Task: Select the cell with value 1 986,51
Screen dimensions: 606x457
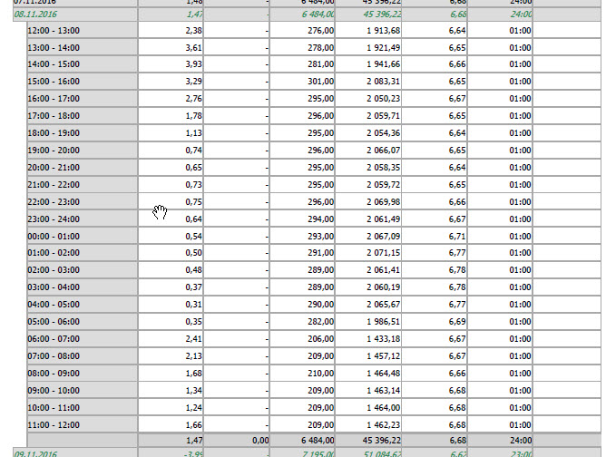Action: click(x=368, y=322)
